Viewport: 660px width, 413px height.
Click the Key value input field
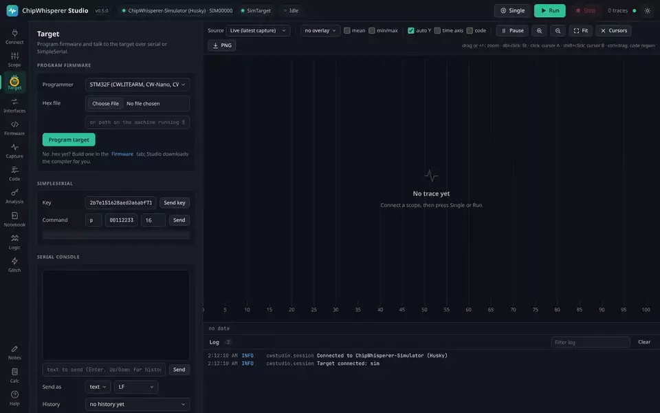121,202
